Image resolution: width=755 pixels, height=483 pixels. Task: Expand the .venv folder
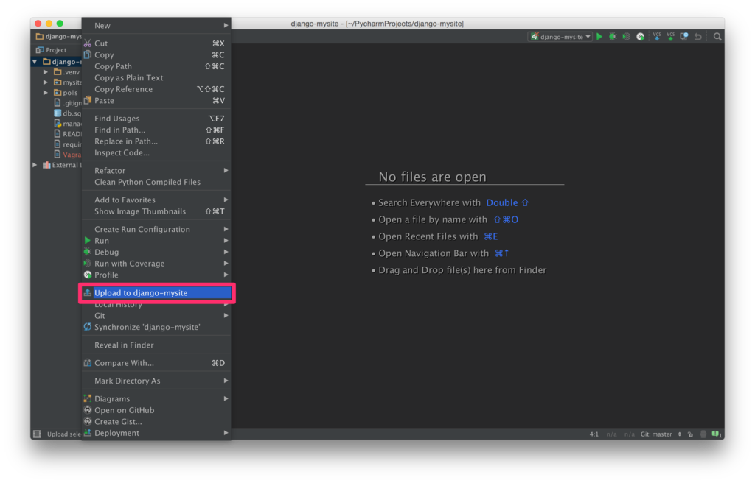46,72
